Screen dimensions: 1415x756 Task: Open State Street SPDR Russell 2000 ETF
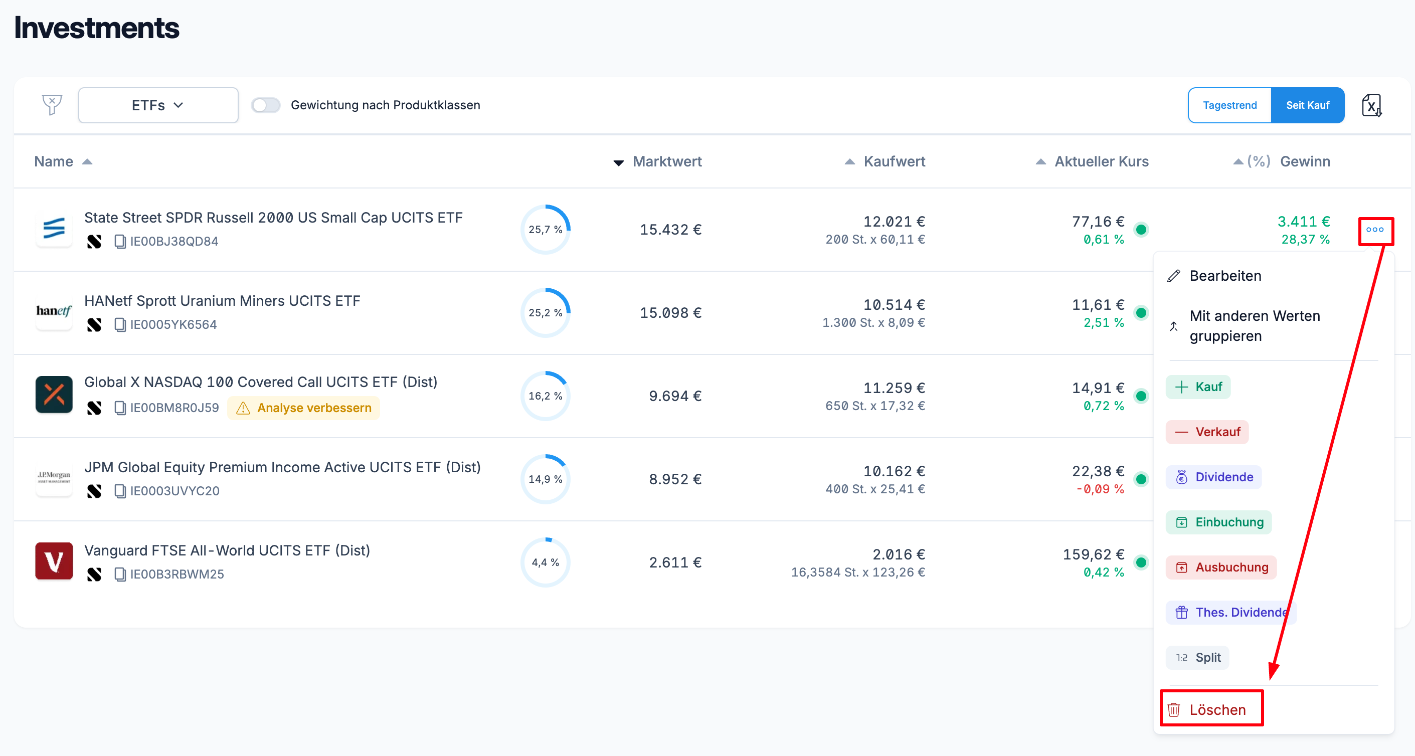(x=274, y=218)
